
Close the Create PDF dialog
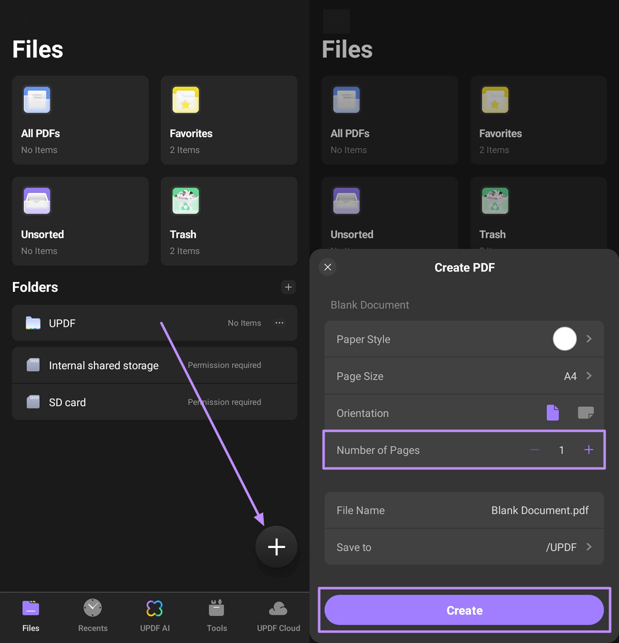click(x=328, y=267)
